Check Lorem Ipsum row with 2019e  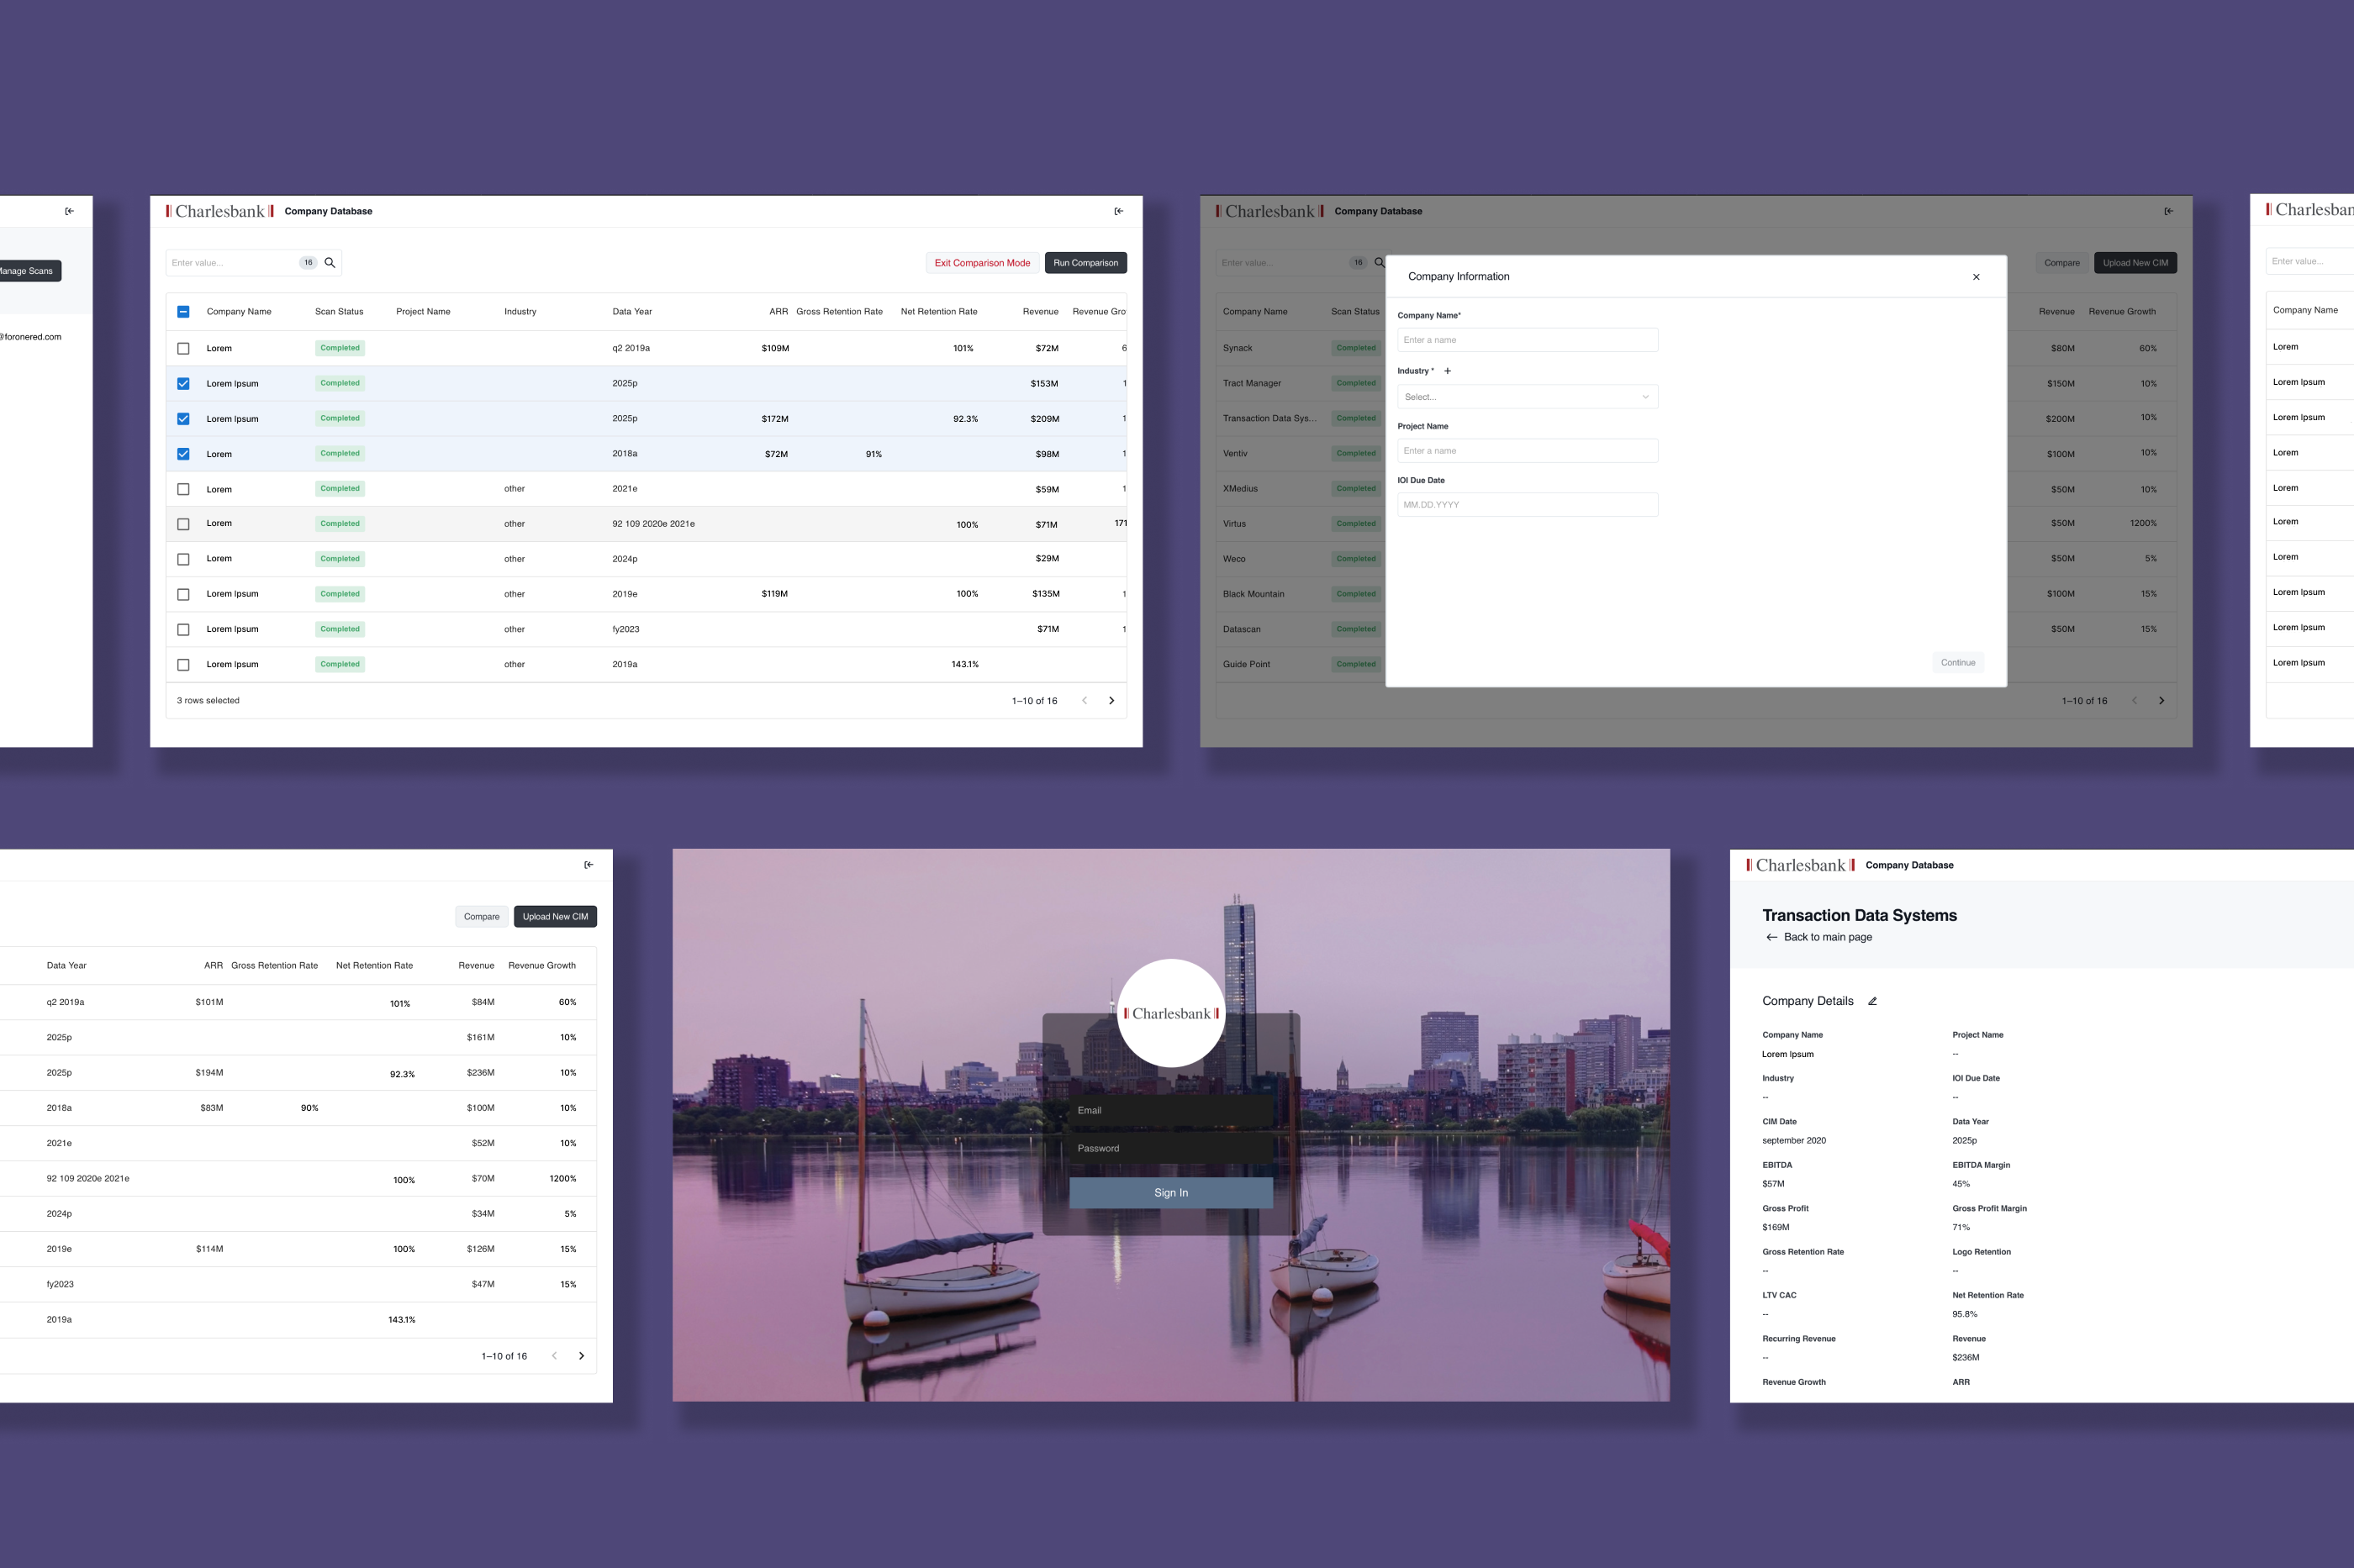183,595
